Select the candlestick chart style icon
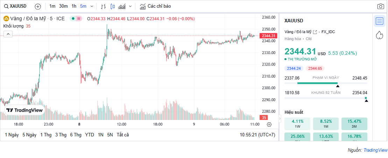This screenshot has width=388, height=158. [x=112, y=6]
